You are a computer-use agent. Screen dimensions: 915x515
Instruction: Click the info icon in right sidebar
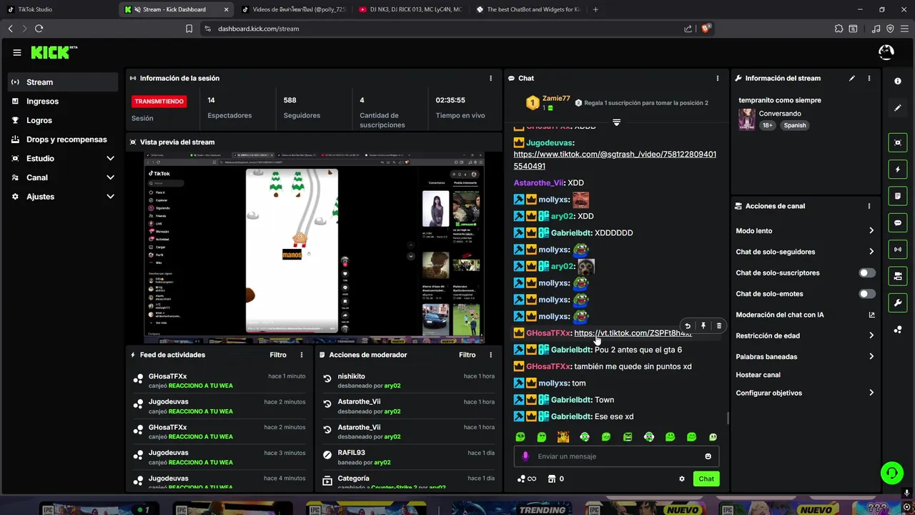click(x=898, y=82)
